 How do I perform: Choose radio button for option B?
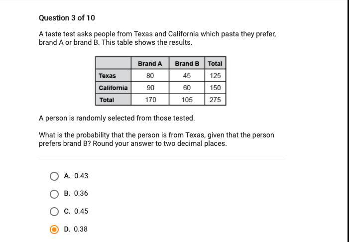coord(54,194)
